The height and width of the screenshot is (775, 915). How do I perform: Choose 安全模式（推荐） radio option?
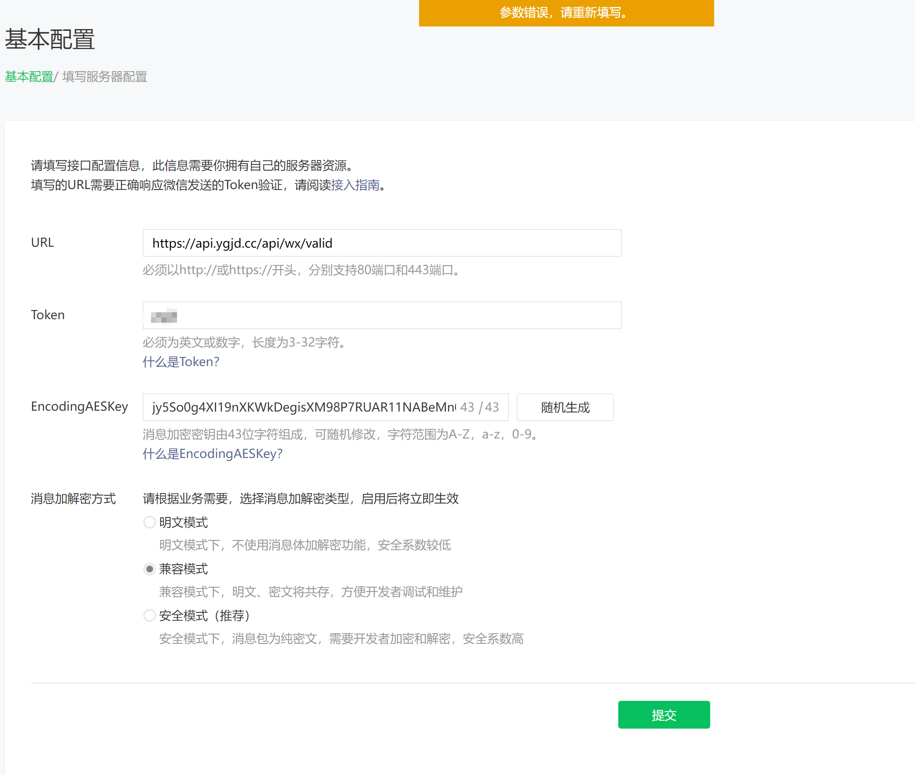tap(149, 615)
